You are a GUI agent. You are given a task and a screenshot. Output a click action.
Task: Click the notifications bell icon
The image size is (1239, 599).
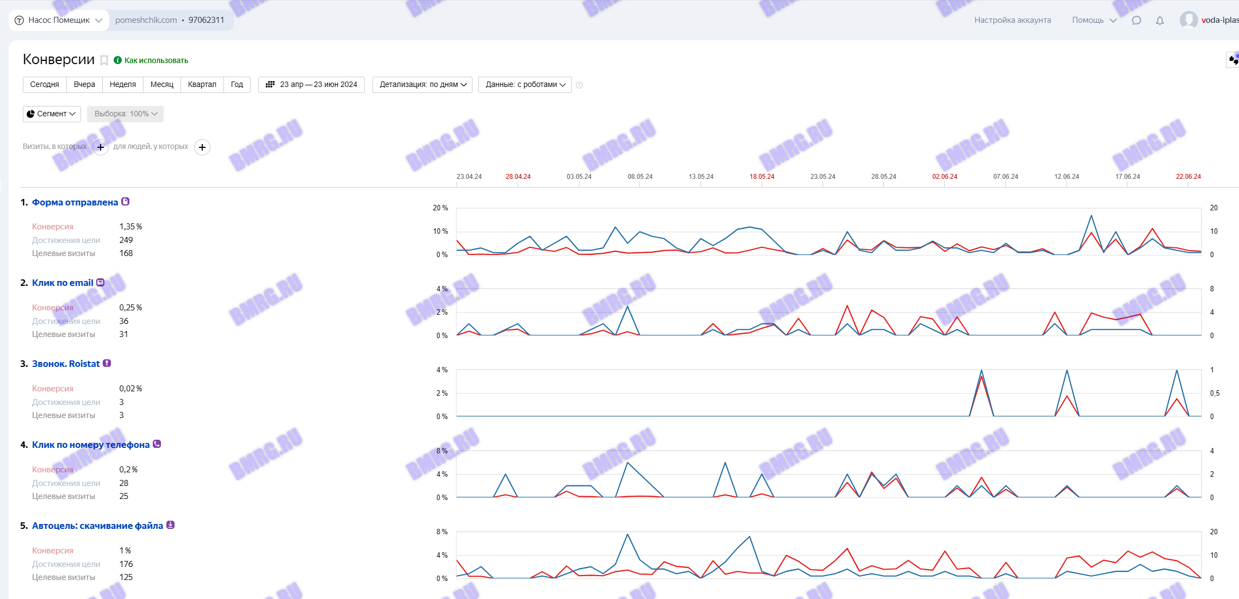pyautogui.click(x=1160, y=21)
